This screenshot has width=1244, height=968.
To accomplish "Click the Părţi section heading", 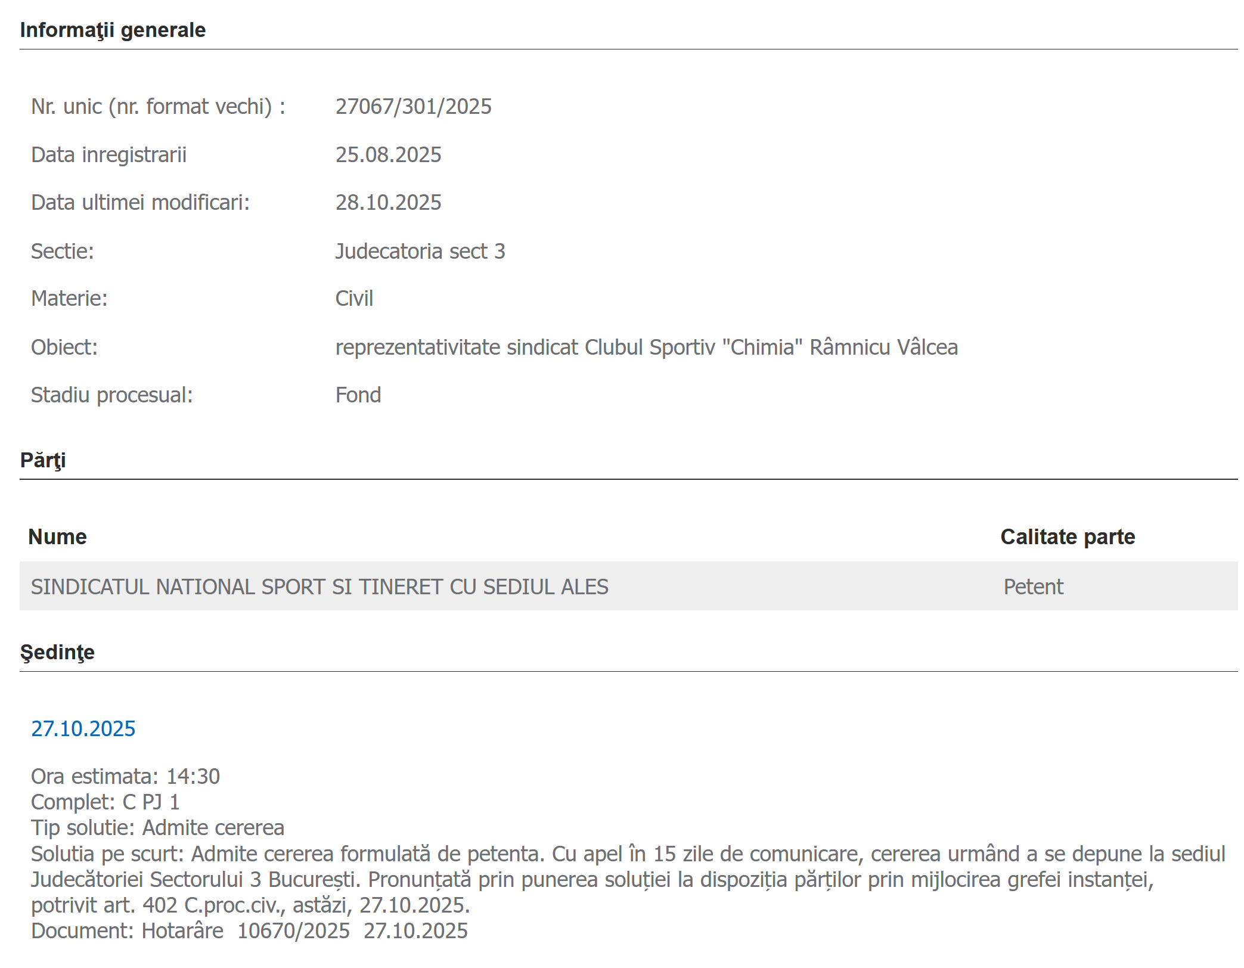I will [x=43, y=460].
